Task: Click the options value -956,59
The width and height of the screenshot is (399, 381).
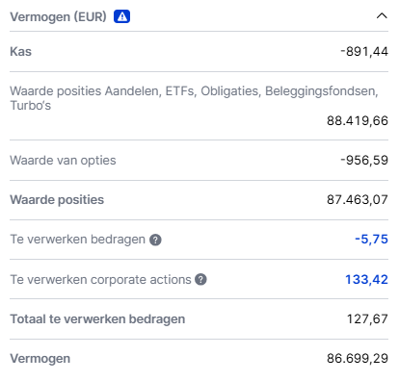Action: tap(364, 160)
